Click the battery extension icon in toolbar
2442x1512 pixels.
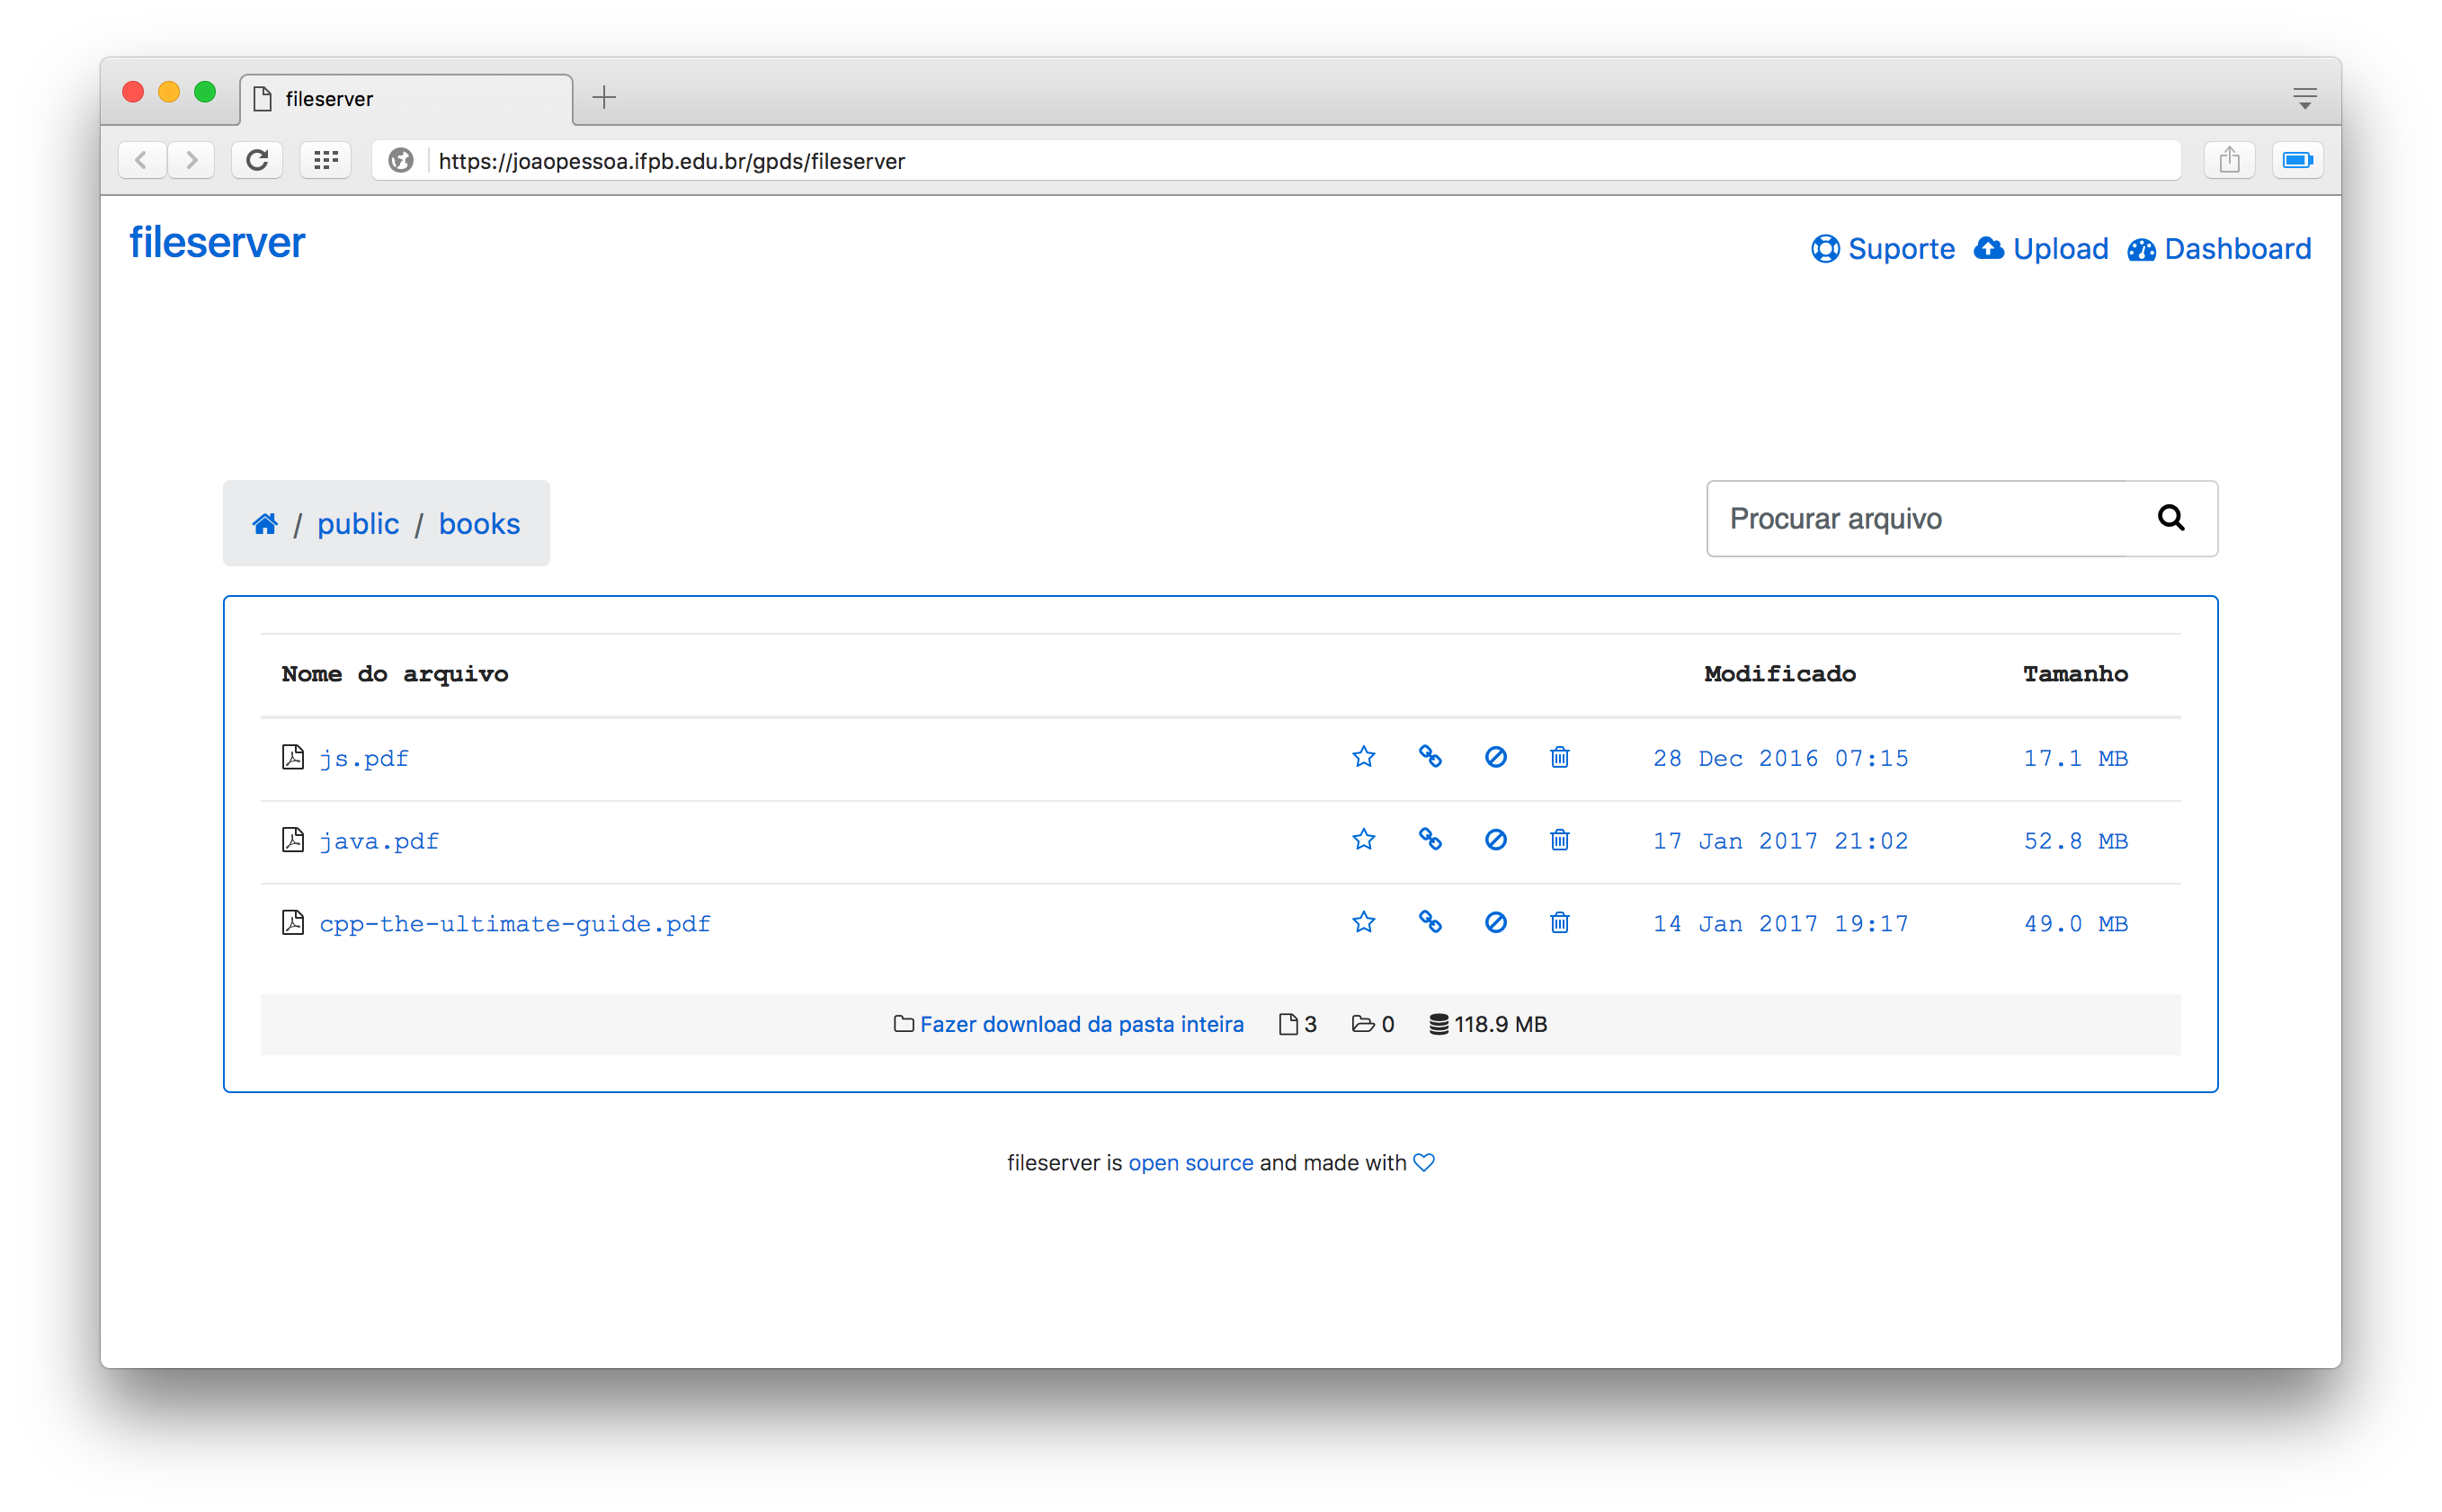click(x=2297, y=160)
